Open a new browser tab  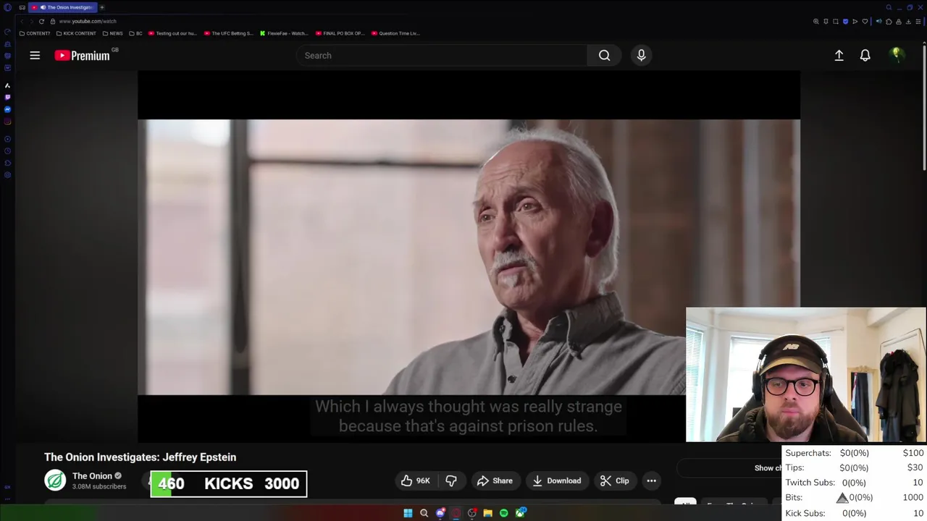[102, 7]
